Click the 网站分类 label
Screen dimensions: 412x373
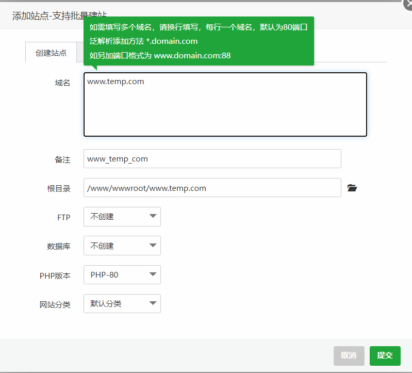[55, 305]
